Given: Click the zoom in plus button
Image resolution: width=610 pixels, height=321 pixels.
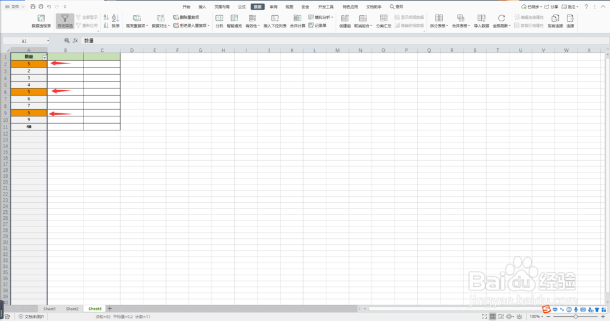Looking at the screenshot, I should (x=603, y=317).
